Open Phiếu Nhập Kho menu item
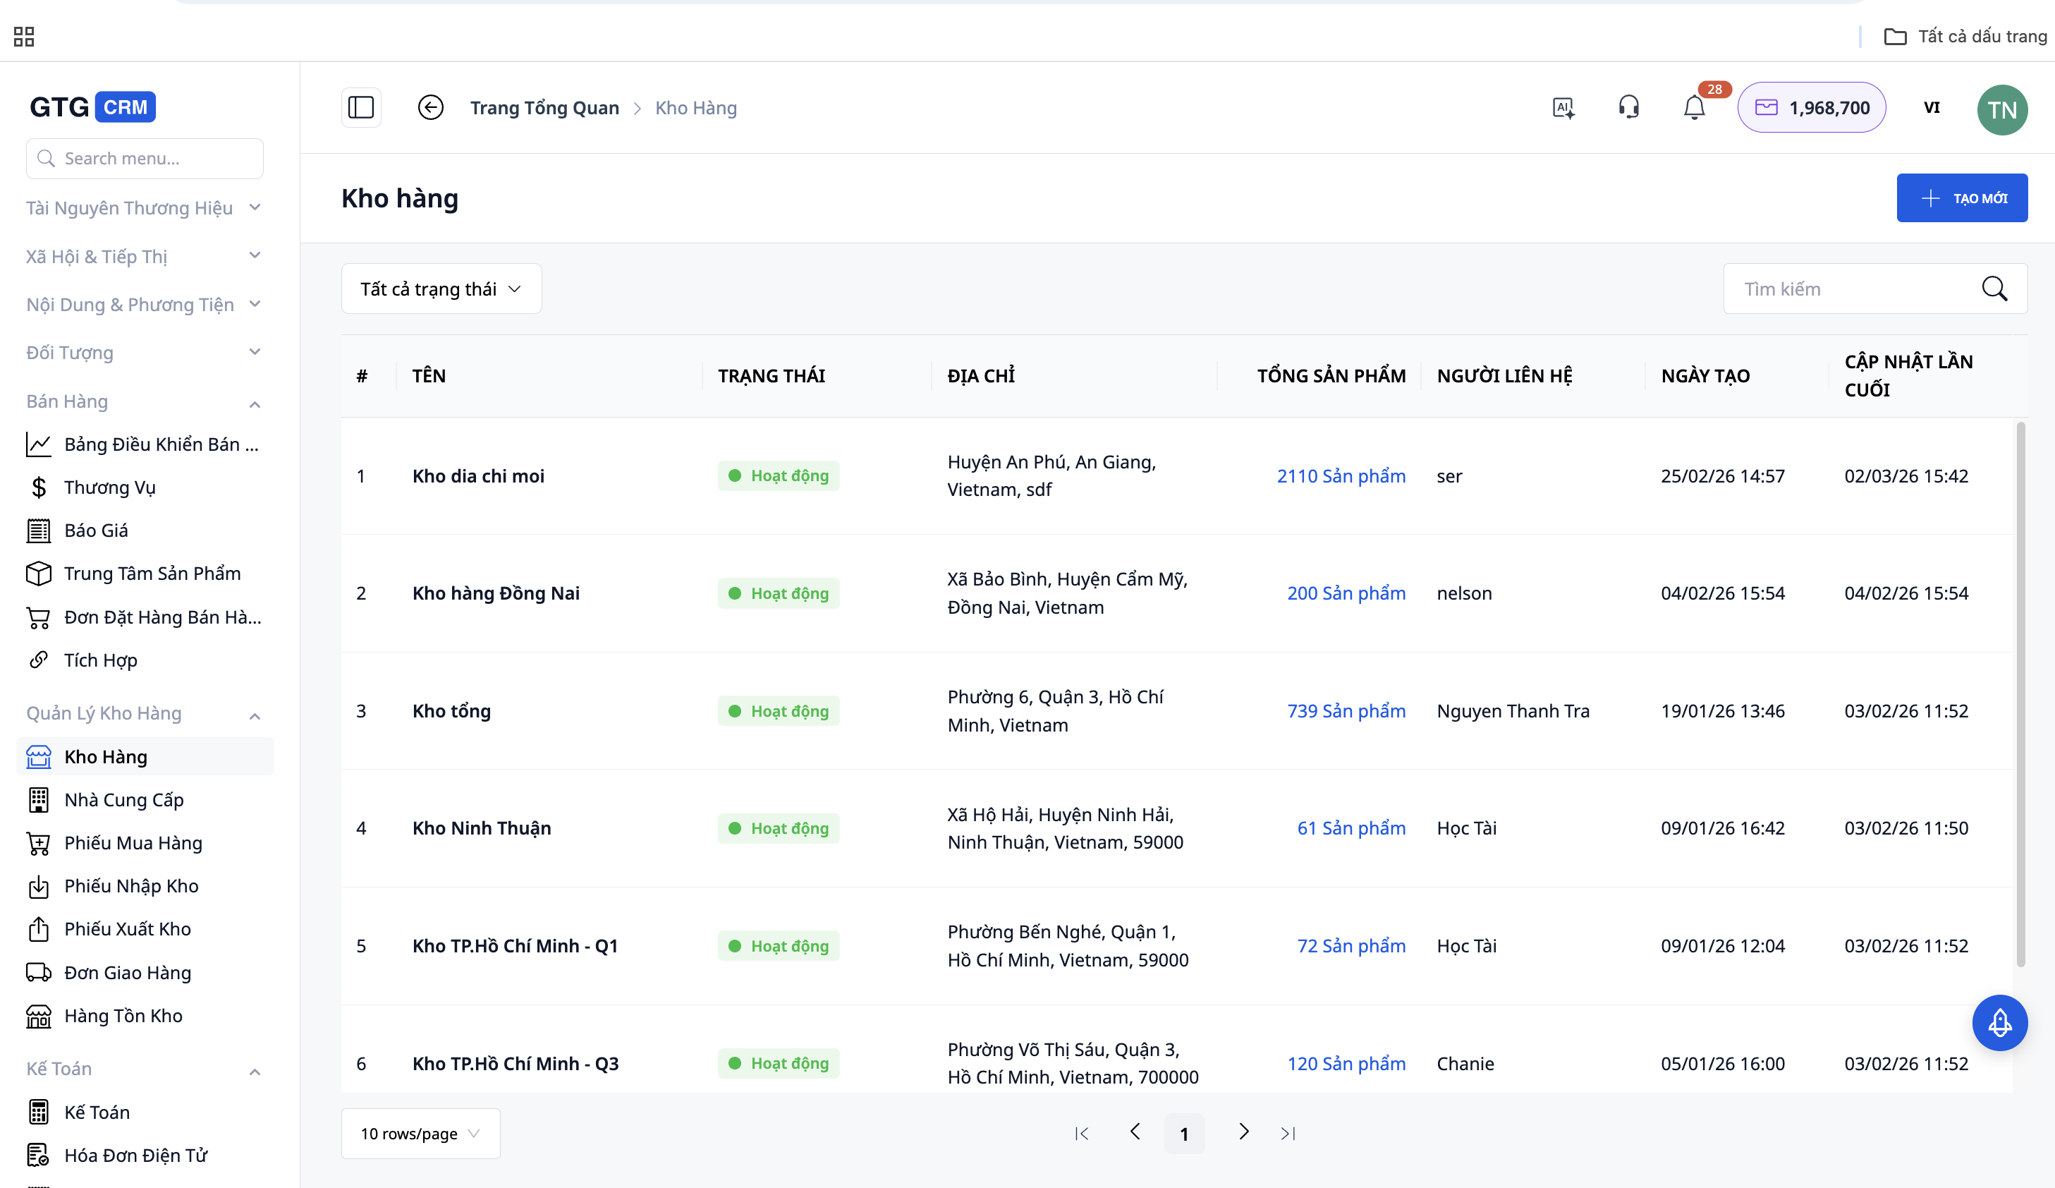The image size is (2055, 1188). coord(130,886)
